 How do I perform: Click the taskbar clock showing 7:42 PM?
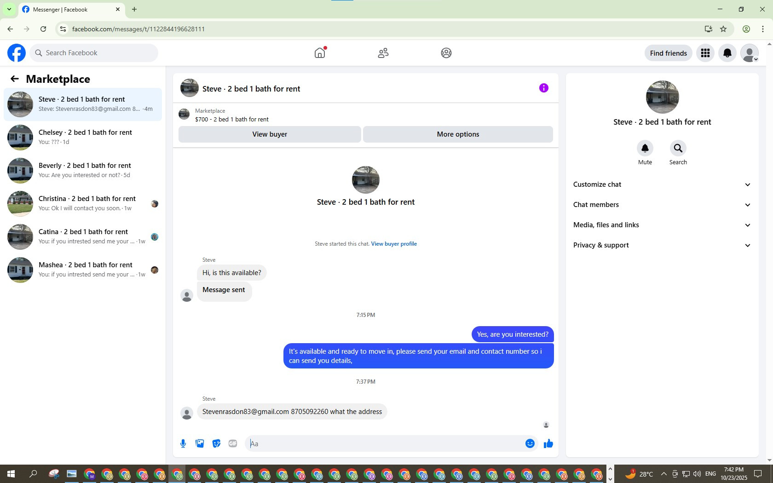click(734, 474)
